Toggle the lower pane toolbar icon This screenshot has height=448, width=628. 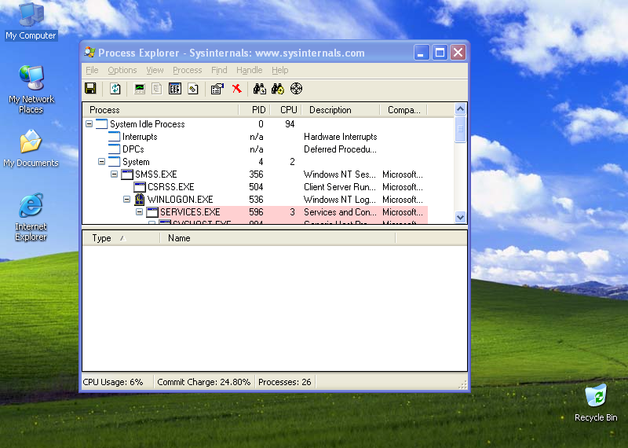175,89
